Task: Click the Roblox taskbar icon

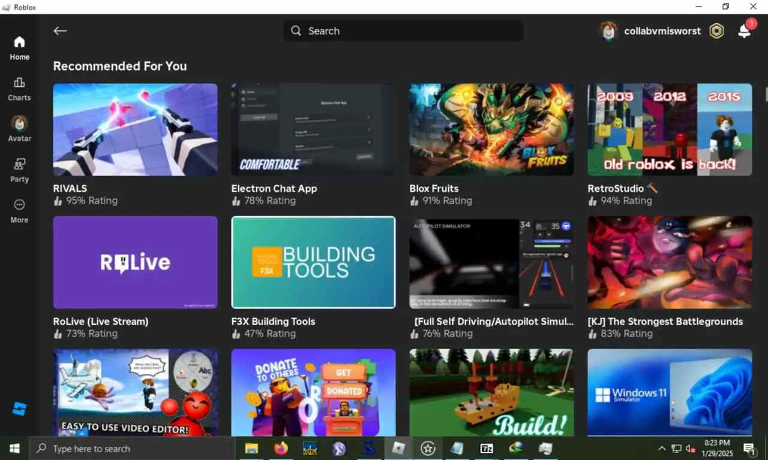Action: point(398,448)
